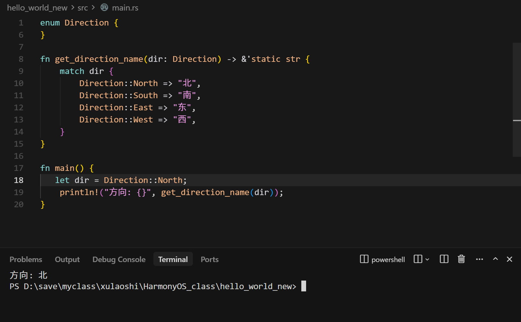The width and height of the screenshot is (521, 322).
Task: Click the get_direction_name function definition name
Action: 99,59
